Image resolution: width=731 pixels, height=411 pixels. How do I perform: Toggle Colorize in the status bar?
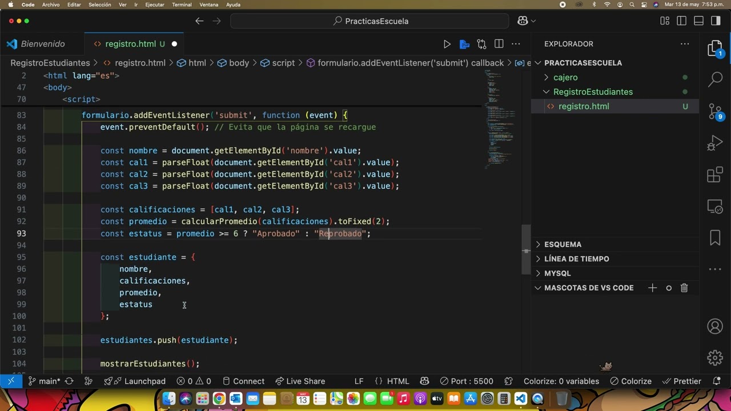[630, 381]
